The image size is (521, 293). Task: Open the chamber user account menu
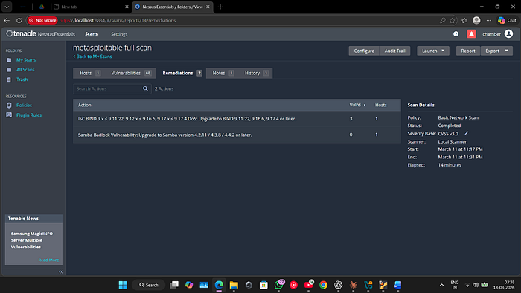point(497,34)
